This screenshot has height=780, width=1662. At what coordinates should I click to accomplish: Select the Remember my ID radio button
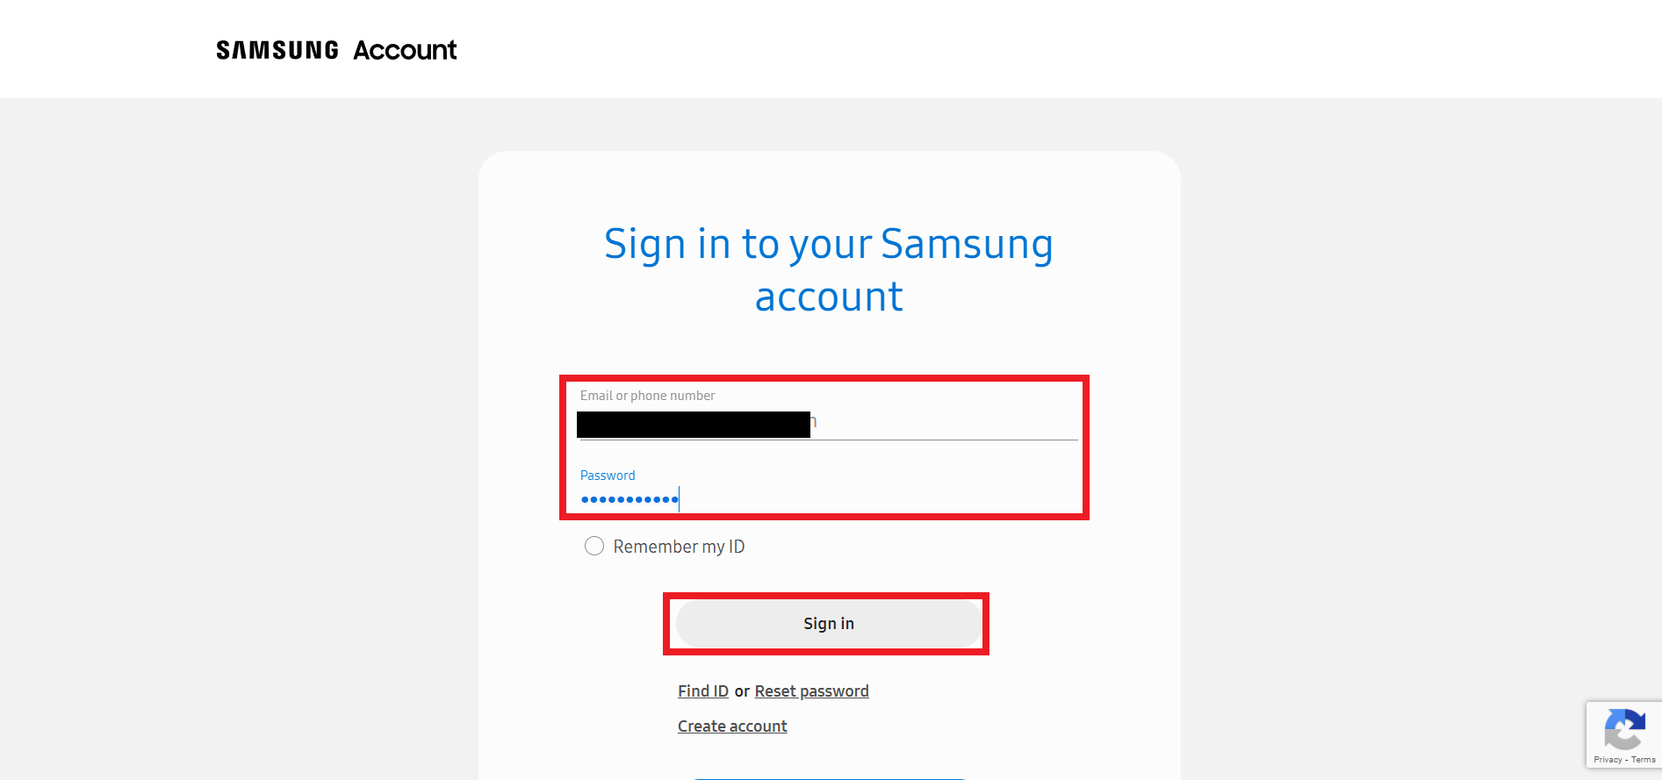tap(594, 545)
